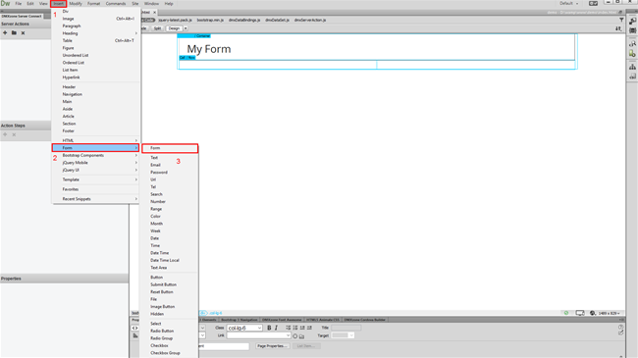Toggle italic formatting in Properties panel
Viewport: 638px width, 358px height.
click(276, 328)
